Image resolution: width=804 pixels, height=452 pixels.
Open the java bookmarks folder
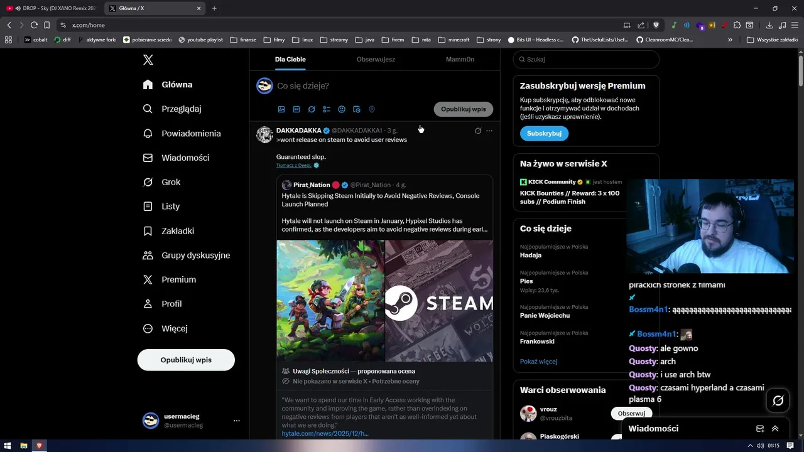click(364, 40)
